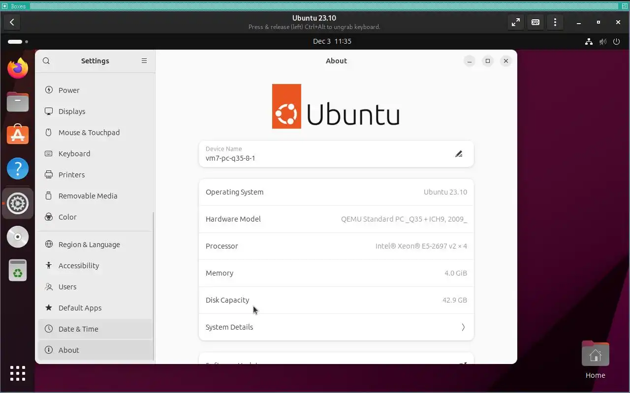This screenshot has height=393, width=630.
Task: Open Help from the dock
Action: tap(18, 168)
